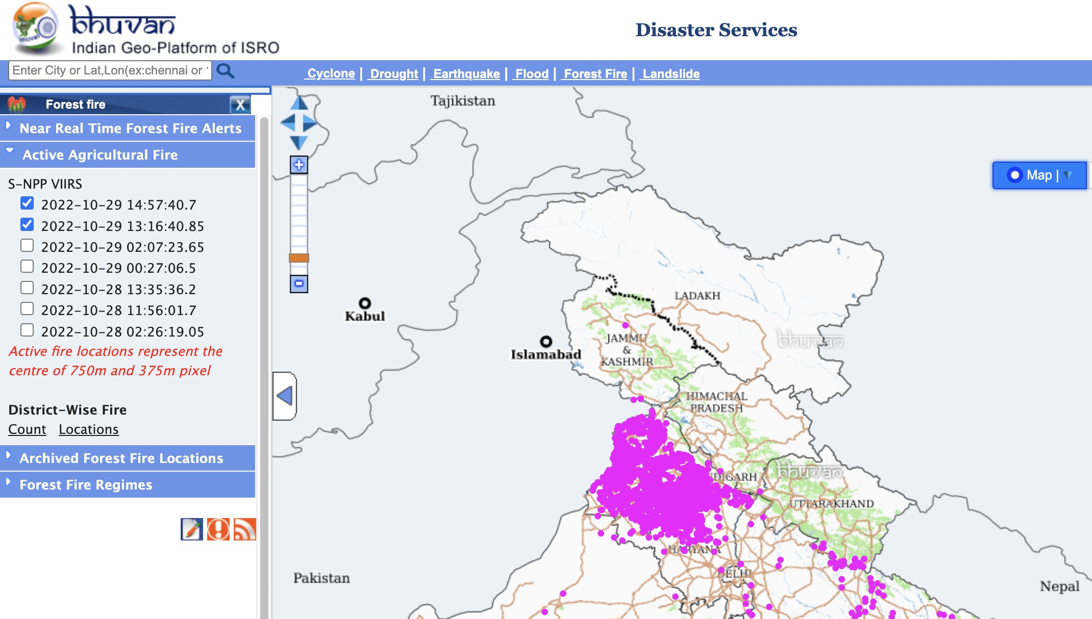Zoom out with the minus button
The height and width of the screenshot is (619, 1092).
299,283
